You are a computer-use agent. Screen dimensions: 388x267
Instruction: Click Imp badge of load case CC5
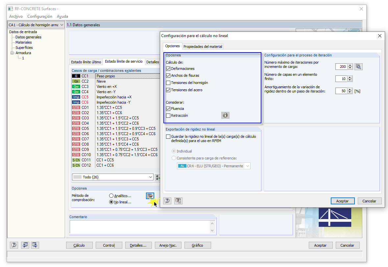(76, 97)
